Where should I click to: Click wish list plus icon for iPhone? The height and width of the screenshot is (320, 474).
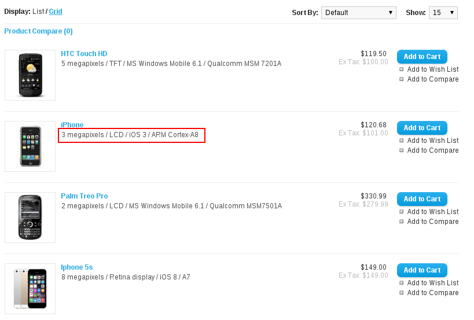point(401,141)
